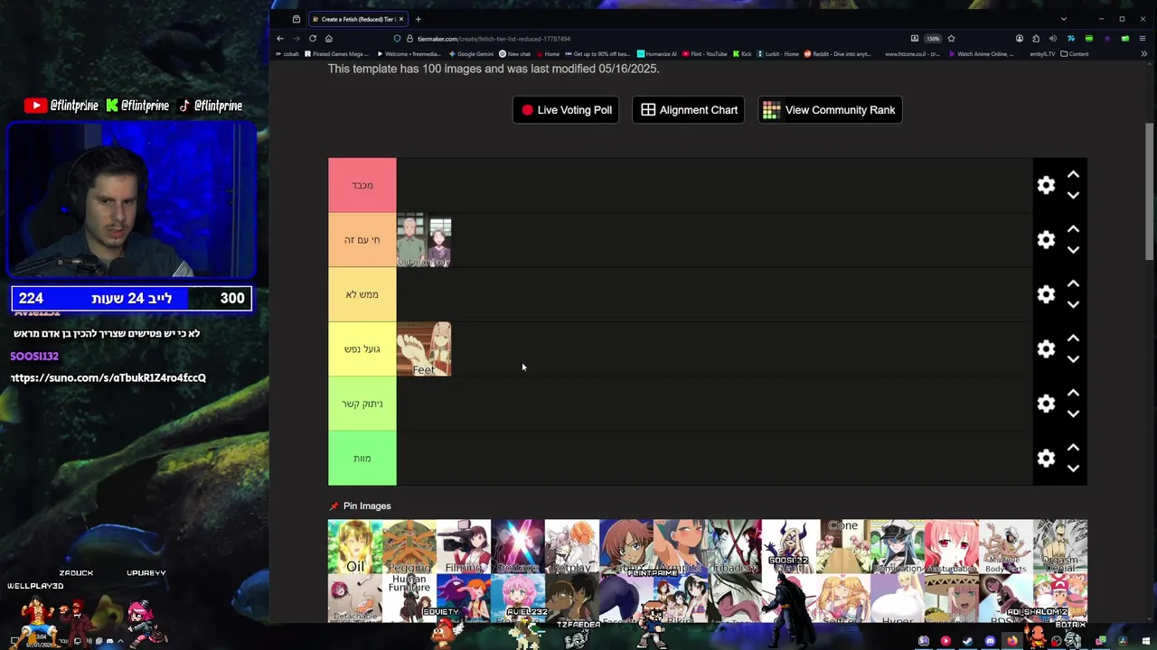
Task: Reset the 150% zoom indicator
Action: (933, 39)
